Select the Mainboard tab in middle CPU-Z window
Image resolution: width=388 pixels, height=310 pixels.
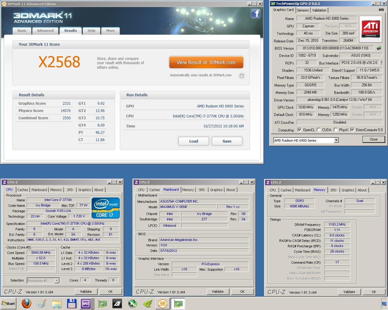coord(171,190)
